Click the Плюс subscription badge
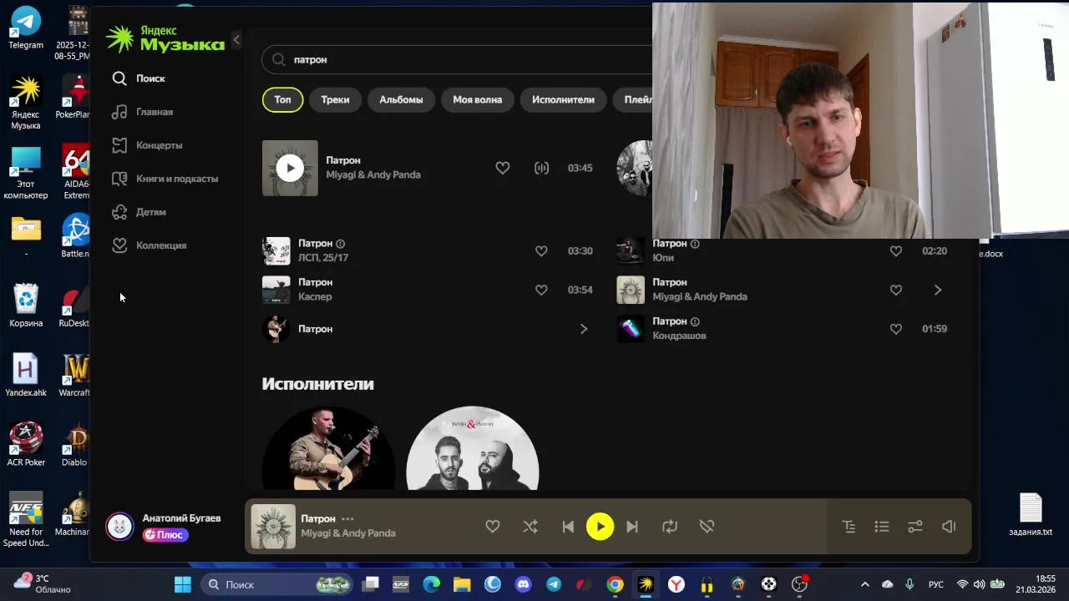The width and height of the screenshot is (1069, 601). (x=165, y=535)
